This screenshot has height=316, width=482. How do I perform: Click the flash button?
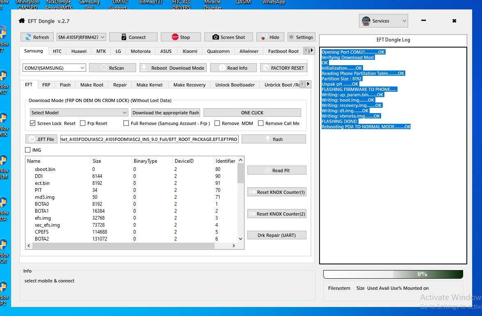pos(274,139)
